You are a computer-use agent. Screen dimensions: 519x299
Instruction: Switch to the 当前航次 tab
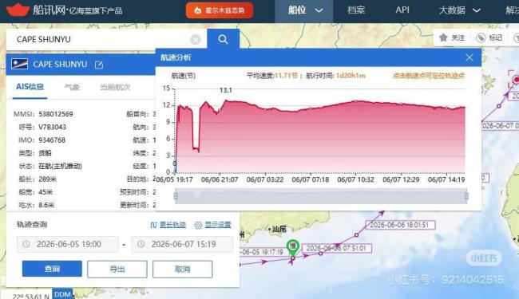pos(115,87)
